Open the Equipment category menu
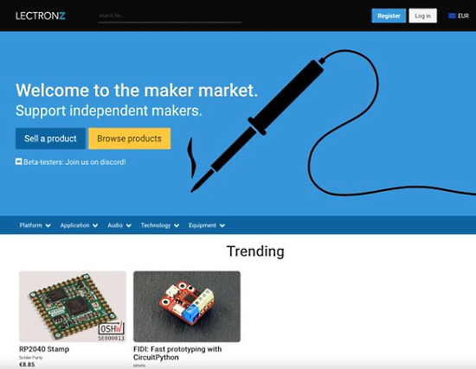The height and width of the screenshot is (369, 476). pos(207,226)
